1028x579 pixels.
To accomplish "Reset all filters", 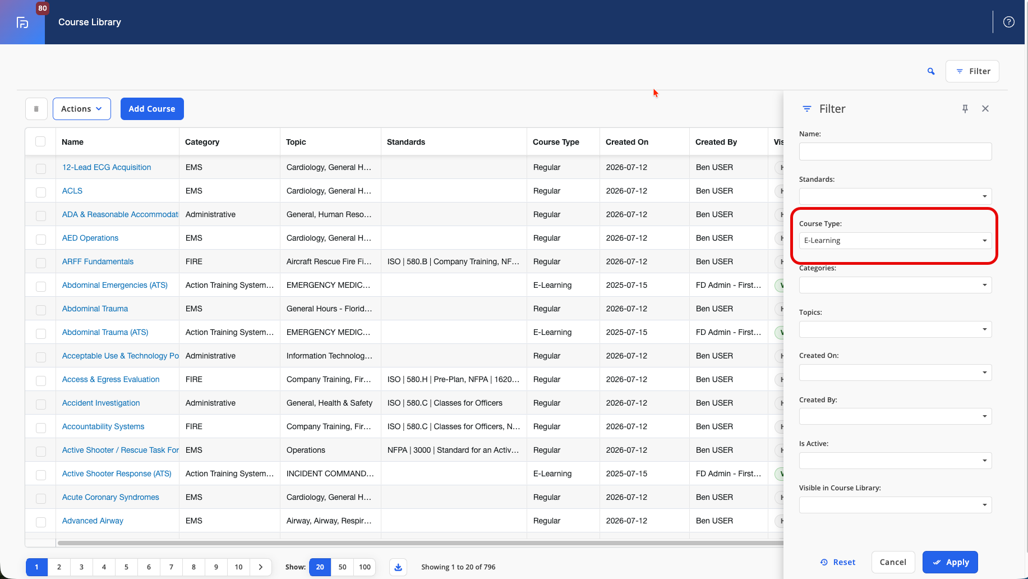I will 838,562.
